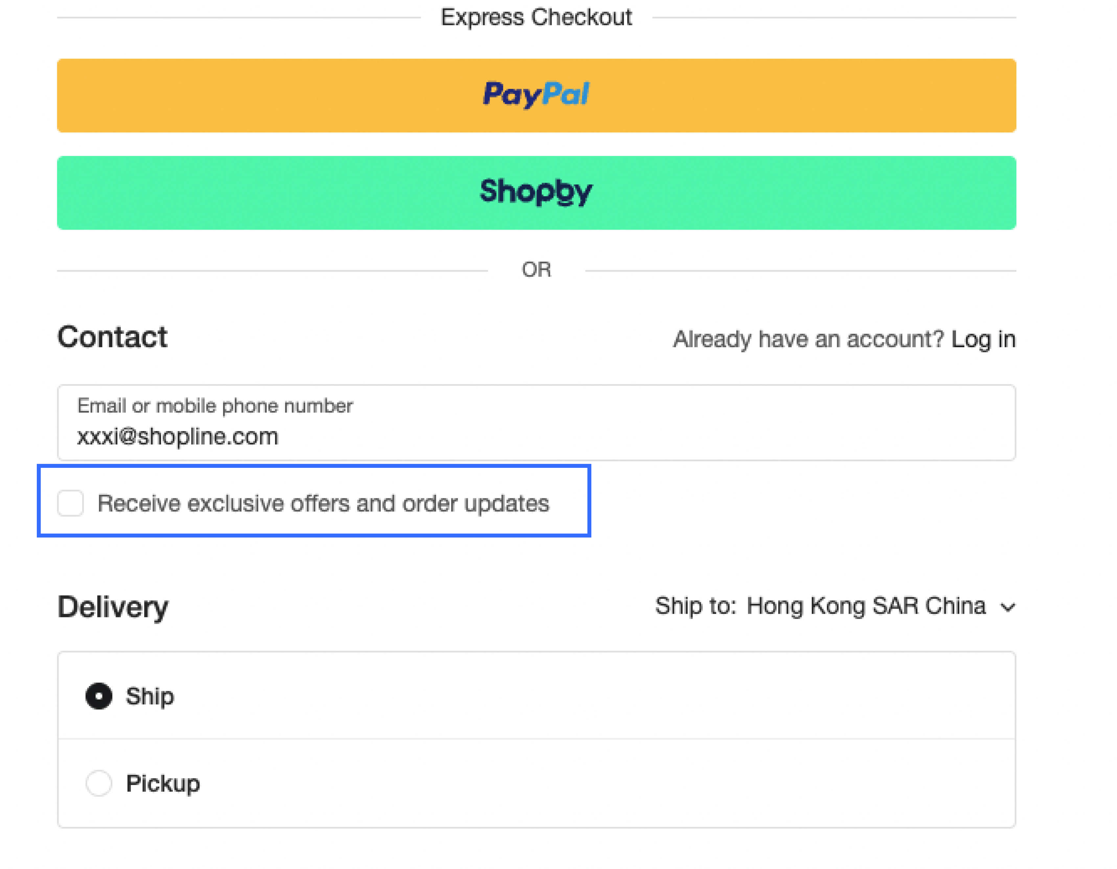Choose Shopby green express checkout button

pos(536,193)
